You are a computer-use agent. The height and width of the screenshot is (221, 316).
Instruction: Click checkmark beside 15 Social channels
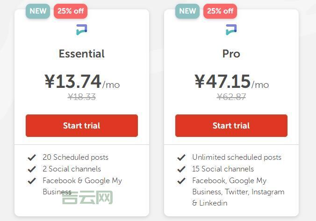(181, 169)
